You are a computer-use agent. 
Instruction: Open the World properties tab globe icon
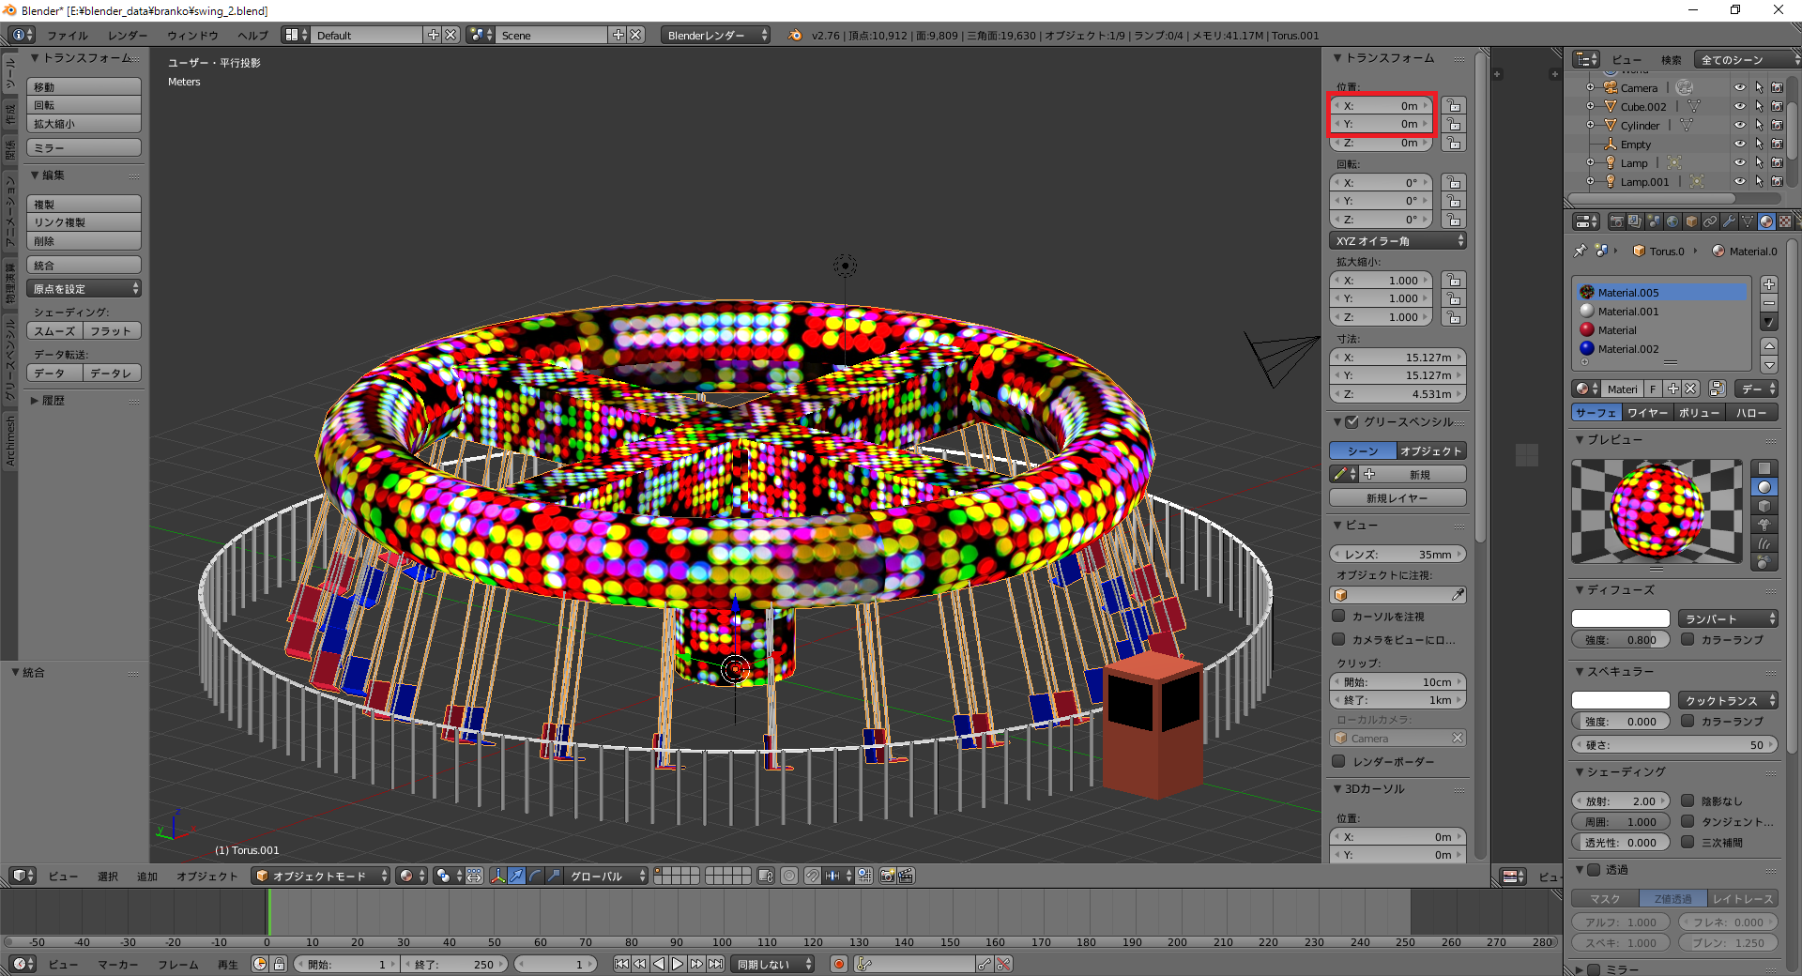tap(1672, 221)
